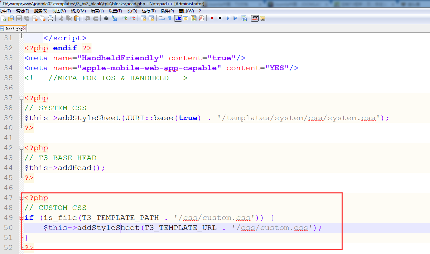Click the folder icon right of the ABC button
This screenshot has width=430, height=254.
click(x=263, y=18)
